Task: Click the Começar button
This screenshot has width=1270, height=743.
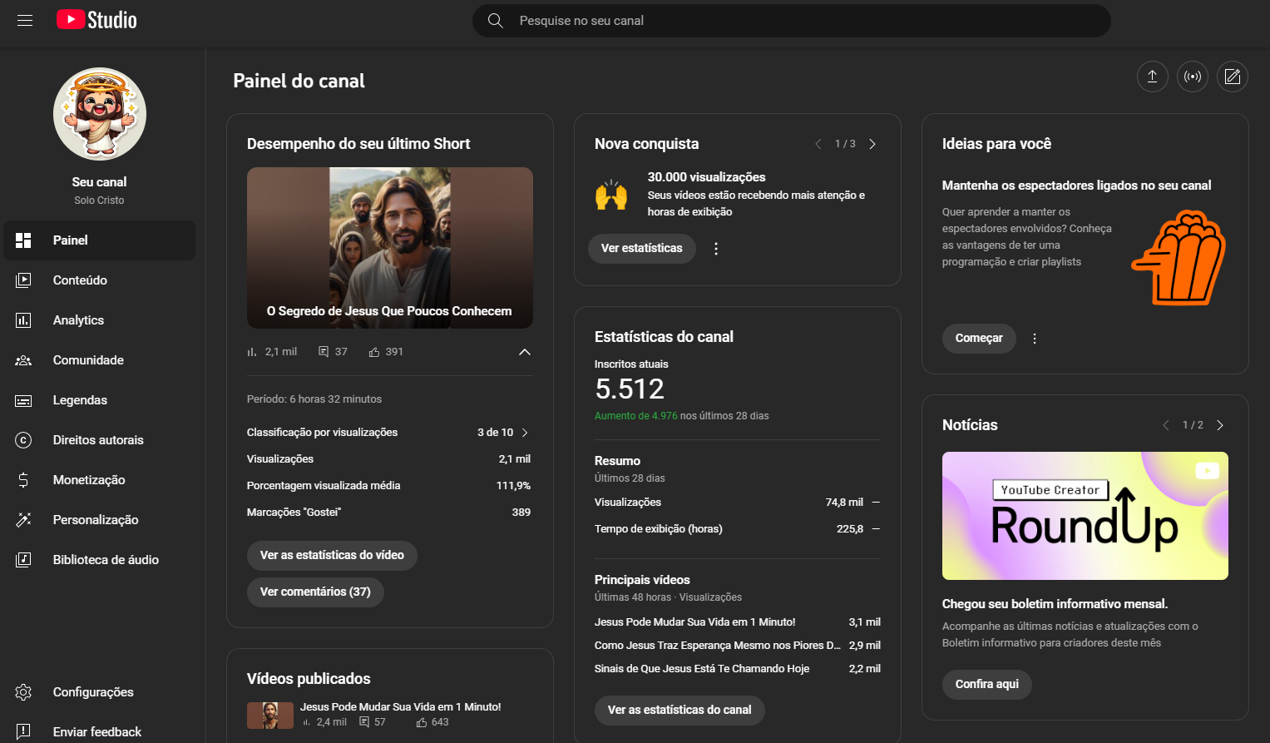Action: (979, 339)
